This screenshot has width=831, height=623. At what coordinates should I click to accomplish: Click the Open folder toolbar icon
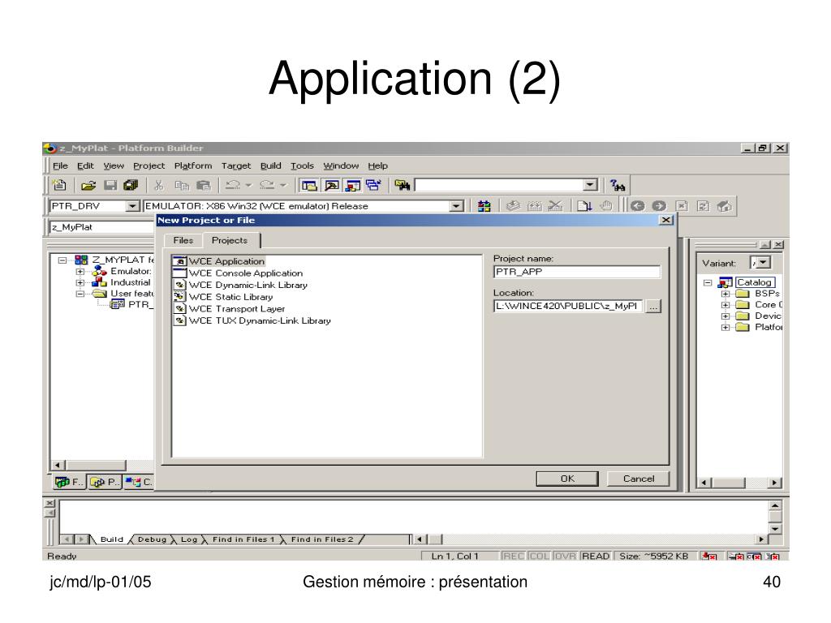coord(88,185)
